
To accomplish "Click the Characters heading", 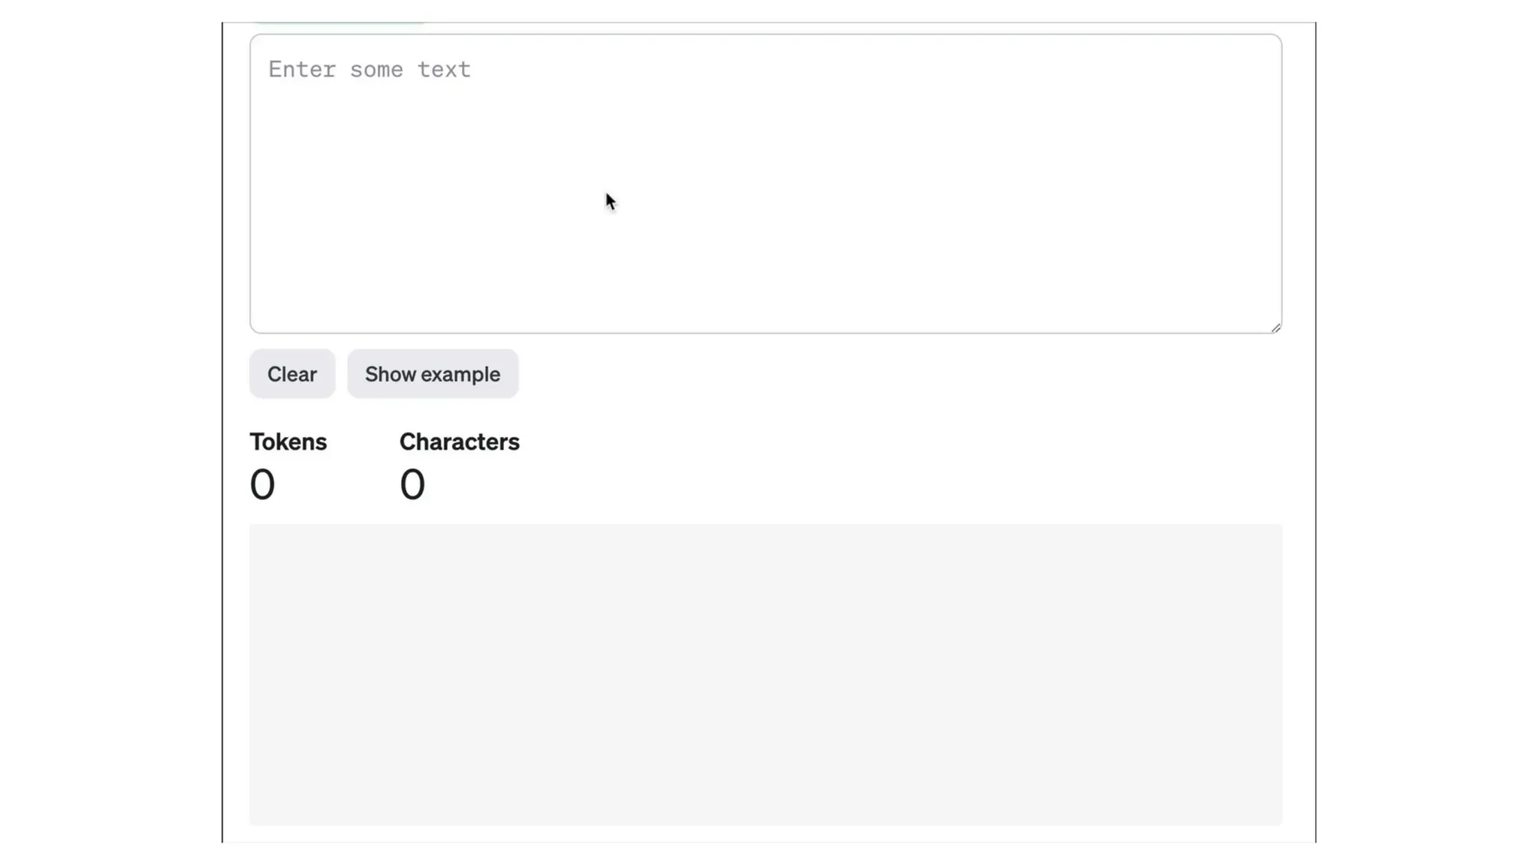I will tap(459, 442).
